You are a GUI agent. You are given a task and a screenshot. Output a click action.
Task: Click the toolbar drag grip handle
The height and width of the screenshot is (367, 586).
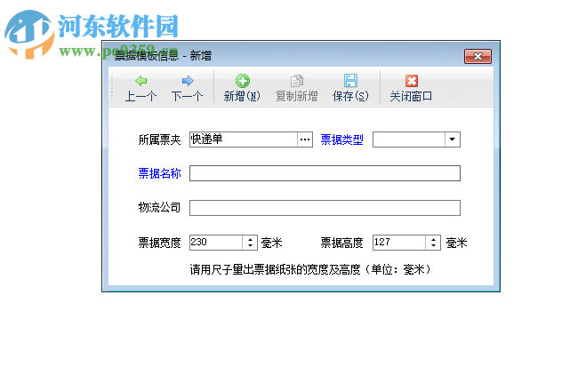click(x=112, y=87)
